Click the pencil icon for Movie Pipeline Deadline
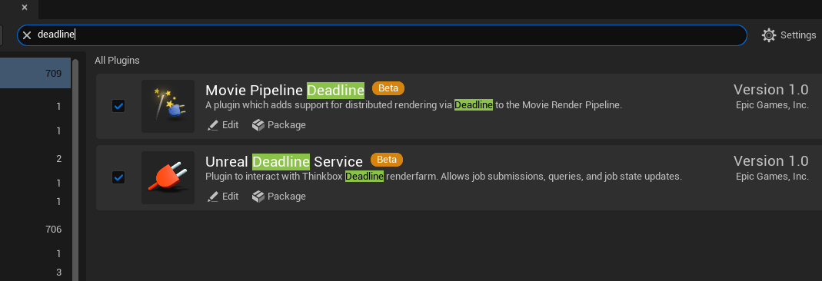This screenshot has width=822, height=281. click(212, 125)
